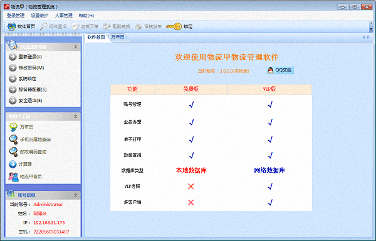Open the 人事管理 menu
Viewport: 376px width, 241px height.
(64, 16)
